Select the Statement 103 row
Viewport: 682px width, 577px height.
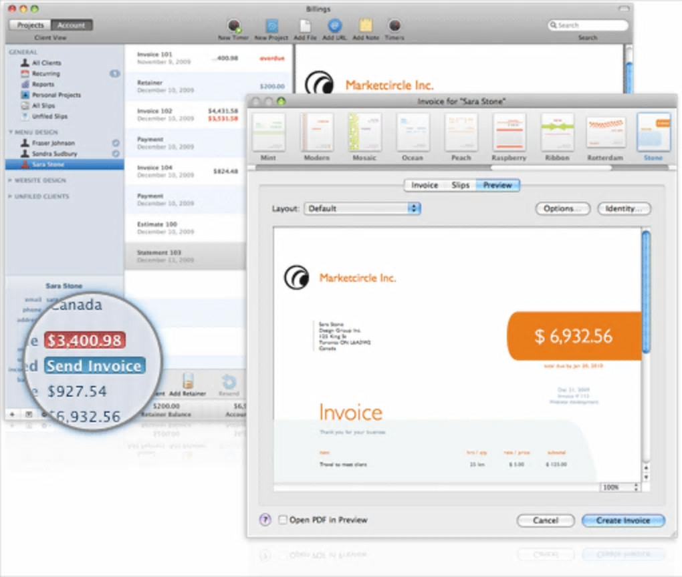185,256
